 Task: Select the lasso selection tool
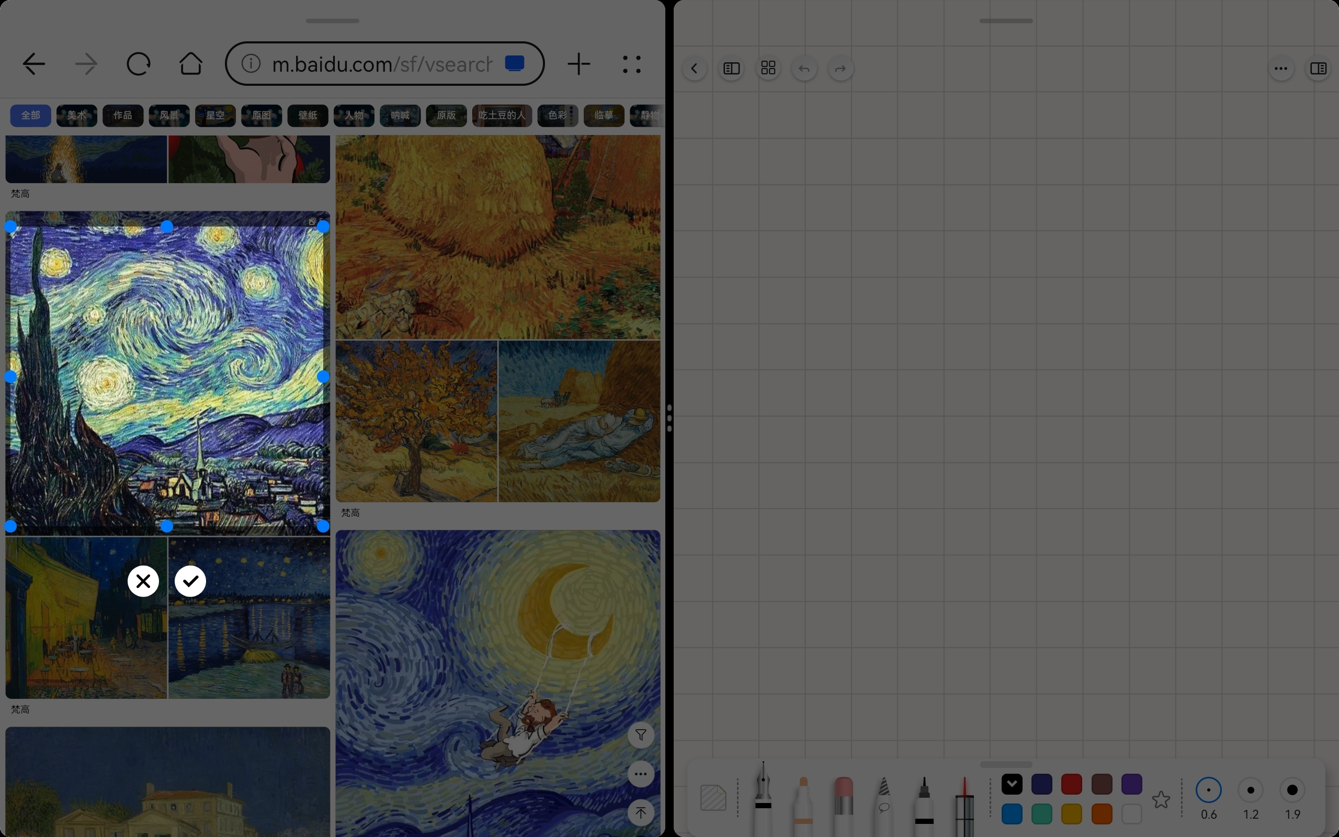[x=883, y=806]
